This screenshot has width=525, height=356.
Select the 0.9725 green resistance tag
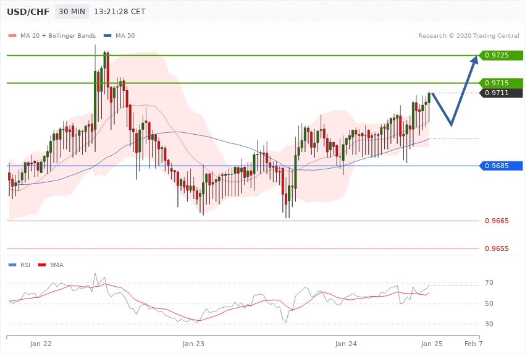501,55
